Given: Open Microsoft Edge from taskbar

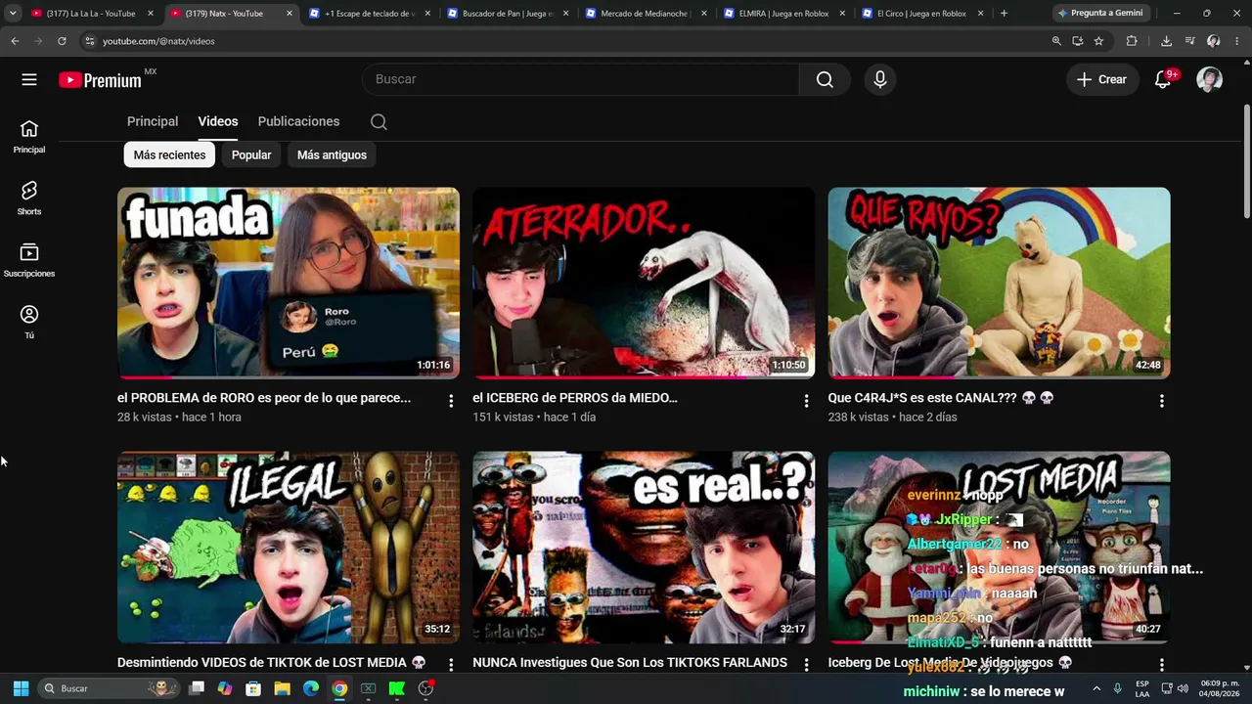Looking at the screenshot, I should (310, 688).
